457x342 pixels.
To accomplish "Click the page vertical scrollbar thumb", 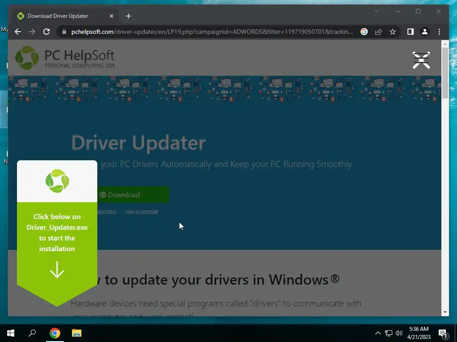I will [x=445, y=73].
